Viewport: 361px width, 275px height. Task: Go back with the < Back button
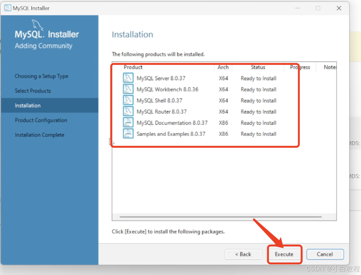click(x=243, y=254)
